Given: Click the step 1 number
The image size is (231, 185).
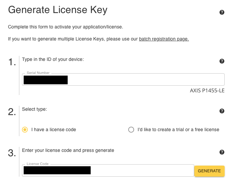Looking at the screenshot, I should tap(12, 62).
